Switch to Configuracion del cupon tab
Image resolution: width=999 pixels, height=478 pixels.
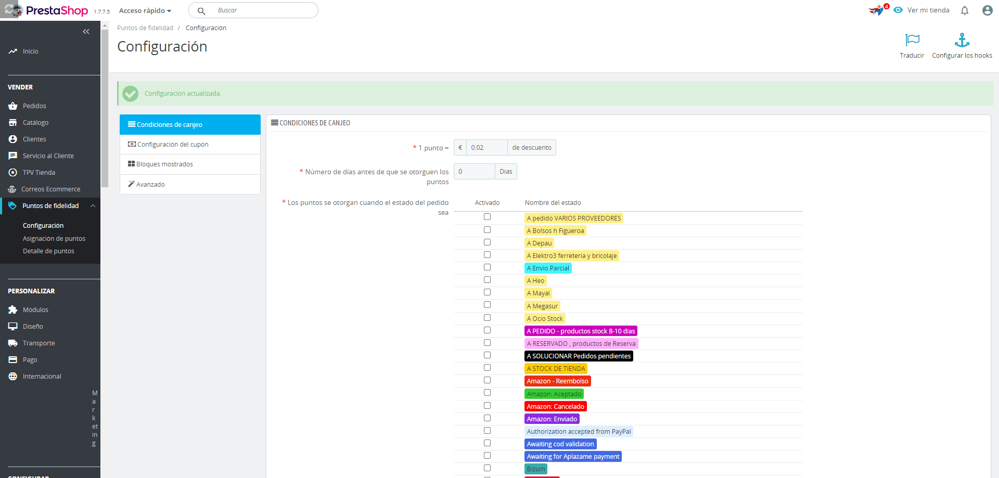tap(190, 145)
